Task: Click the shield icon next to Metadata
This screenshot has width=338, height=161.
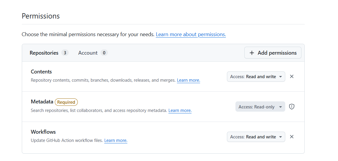Action: (292, 107)
